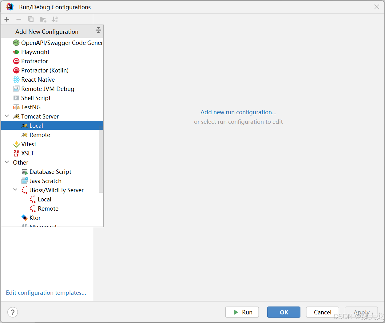The width and height of the screenshot is (385, 323).
Task: Click the React Native atom icon
Action: (16, 80)
